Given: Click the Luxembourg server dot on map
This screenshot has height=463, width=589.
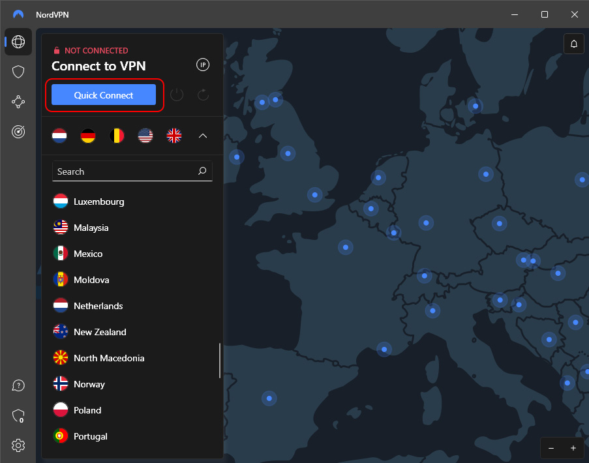Looking at the screenshot, I should pos(394,233).
